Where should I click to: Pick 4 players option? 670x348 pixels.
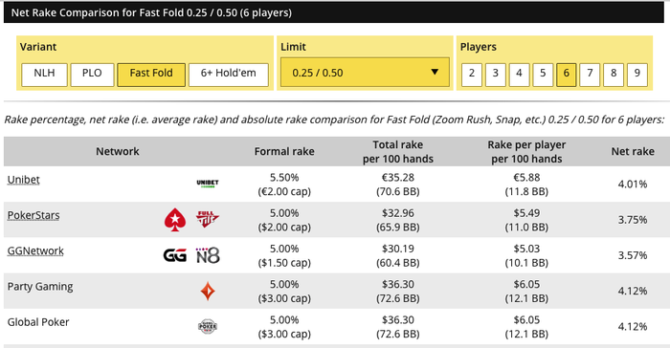[x=519, y=75]
